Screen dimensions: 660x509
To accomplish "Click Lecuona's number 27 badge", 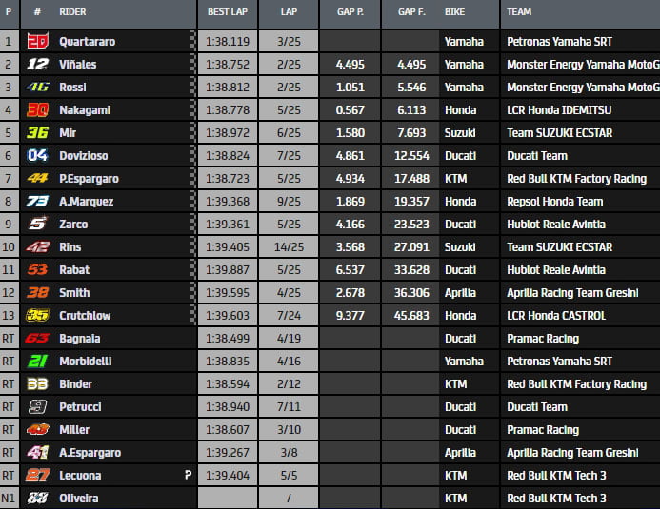I will click(x=37, y=475).
